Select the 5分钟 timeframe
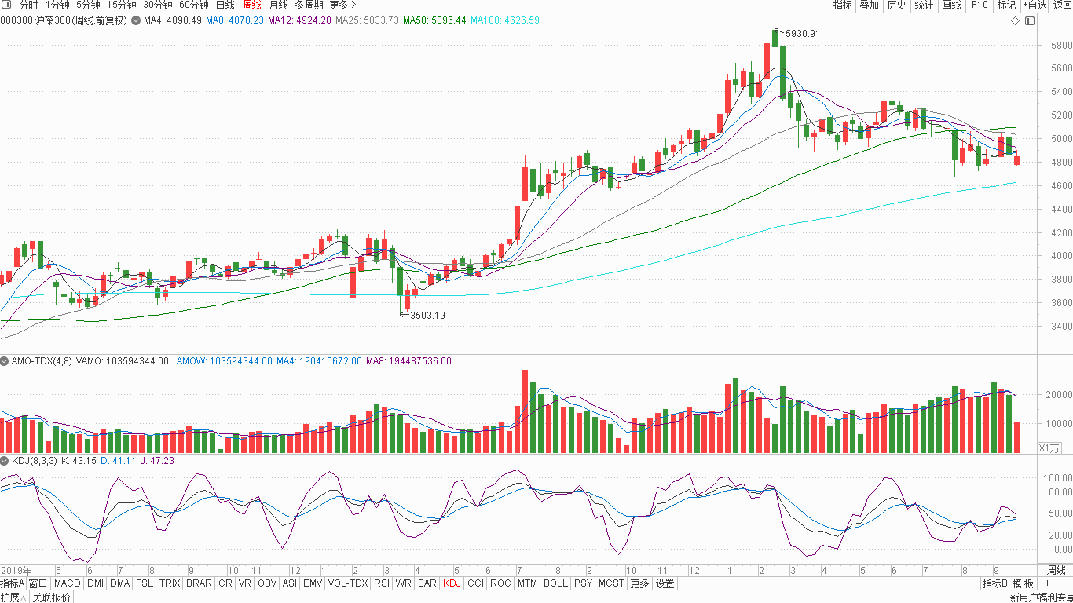Image resolution: width=1073 pixels, height=603 pixels. 88,5
